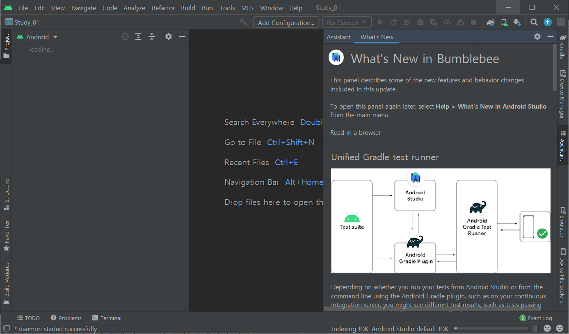Image resolution: width=569 pixels, height=334 pixels.
Task: Pause the indexing background task
Action: [x=535, y=328]
